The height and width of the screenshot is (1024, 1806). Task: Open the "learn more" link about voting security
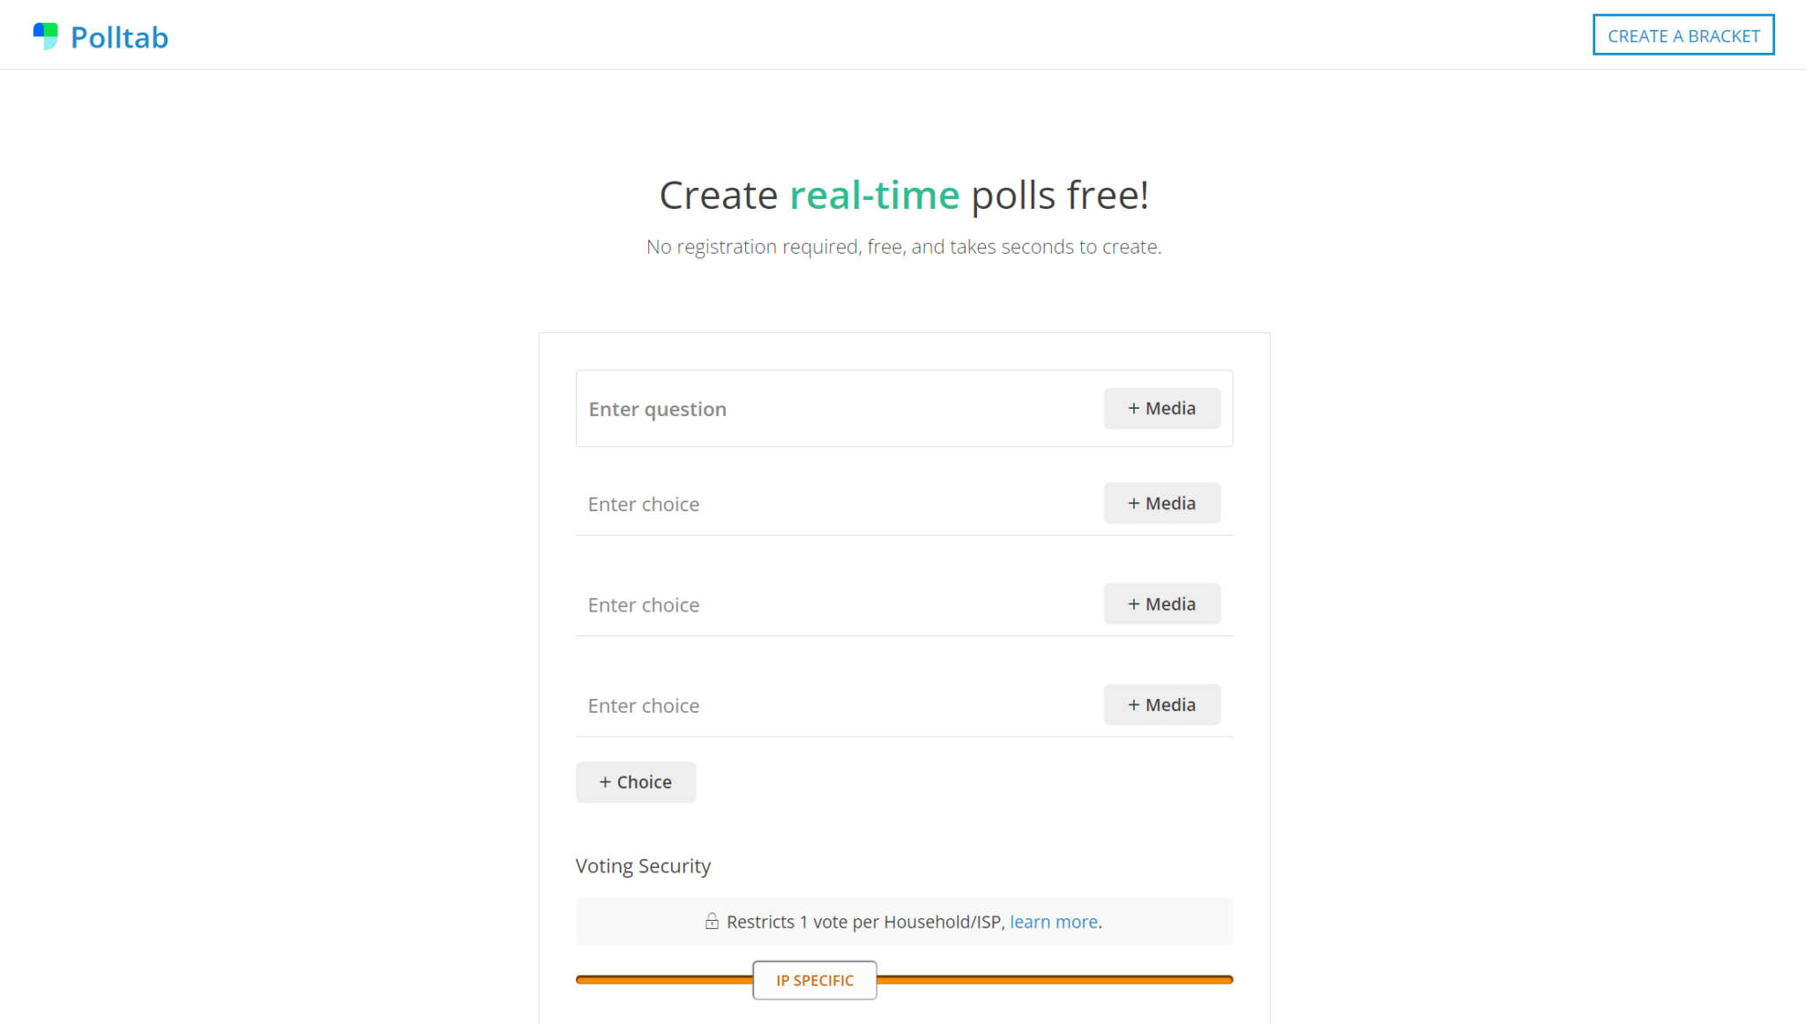click(1053, 922)
